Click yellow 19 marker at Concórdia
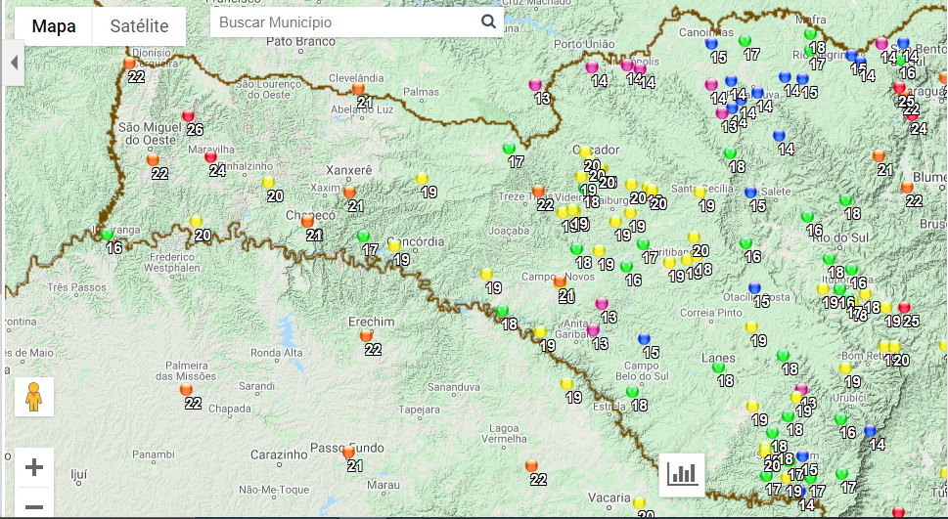The image size is (948, 519). coord(395,246)
